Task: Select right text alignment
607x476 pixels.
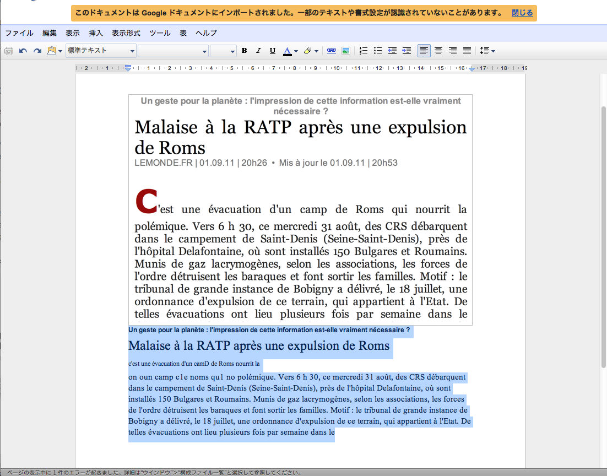Action: click(x=453, y=51)
